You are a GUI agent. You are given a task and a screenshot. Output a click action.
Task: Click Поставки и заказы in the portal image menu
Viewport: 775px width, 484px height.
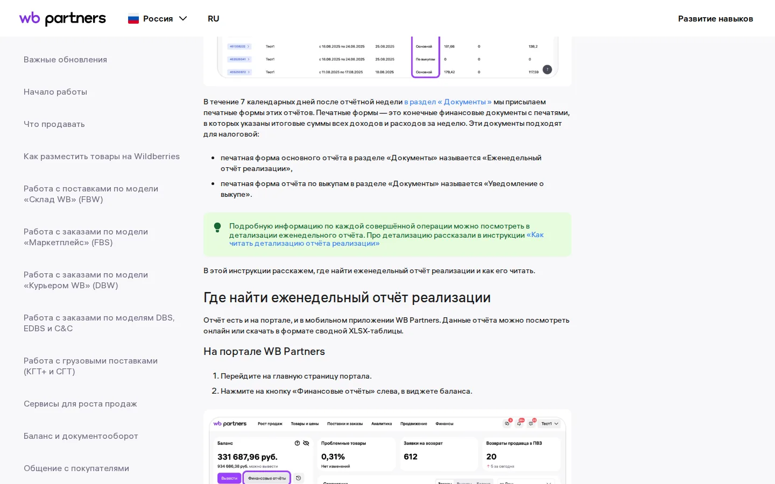(345, 424)
